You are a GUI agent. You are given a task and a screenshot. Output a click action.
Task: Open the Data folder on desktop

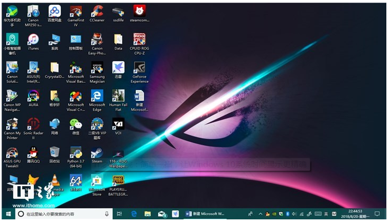tap(118, 42)
